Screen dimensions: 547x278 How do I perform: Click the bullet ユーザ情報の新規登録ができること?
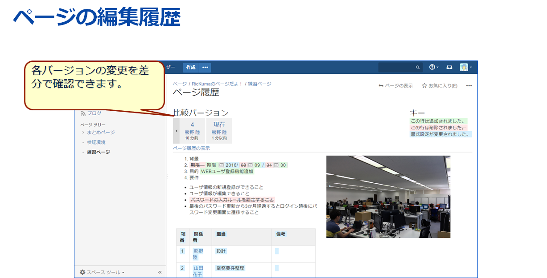tap(226, 187)
